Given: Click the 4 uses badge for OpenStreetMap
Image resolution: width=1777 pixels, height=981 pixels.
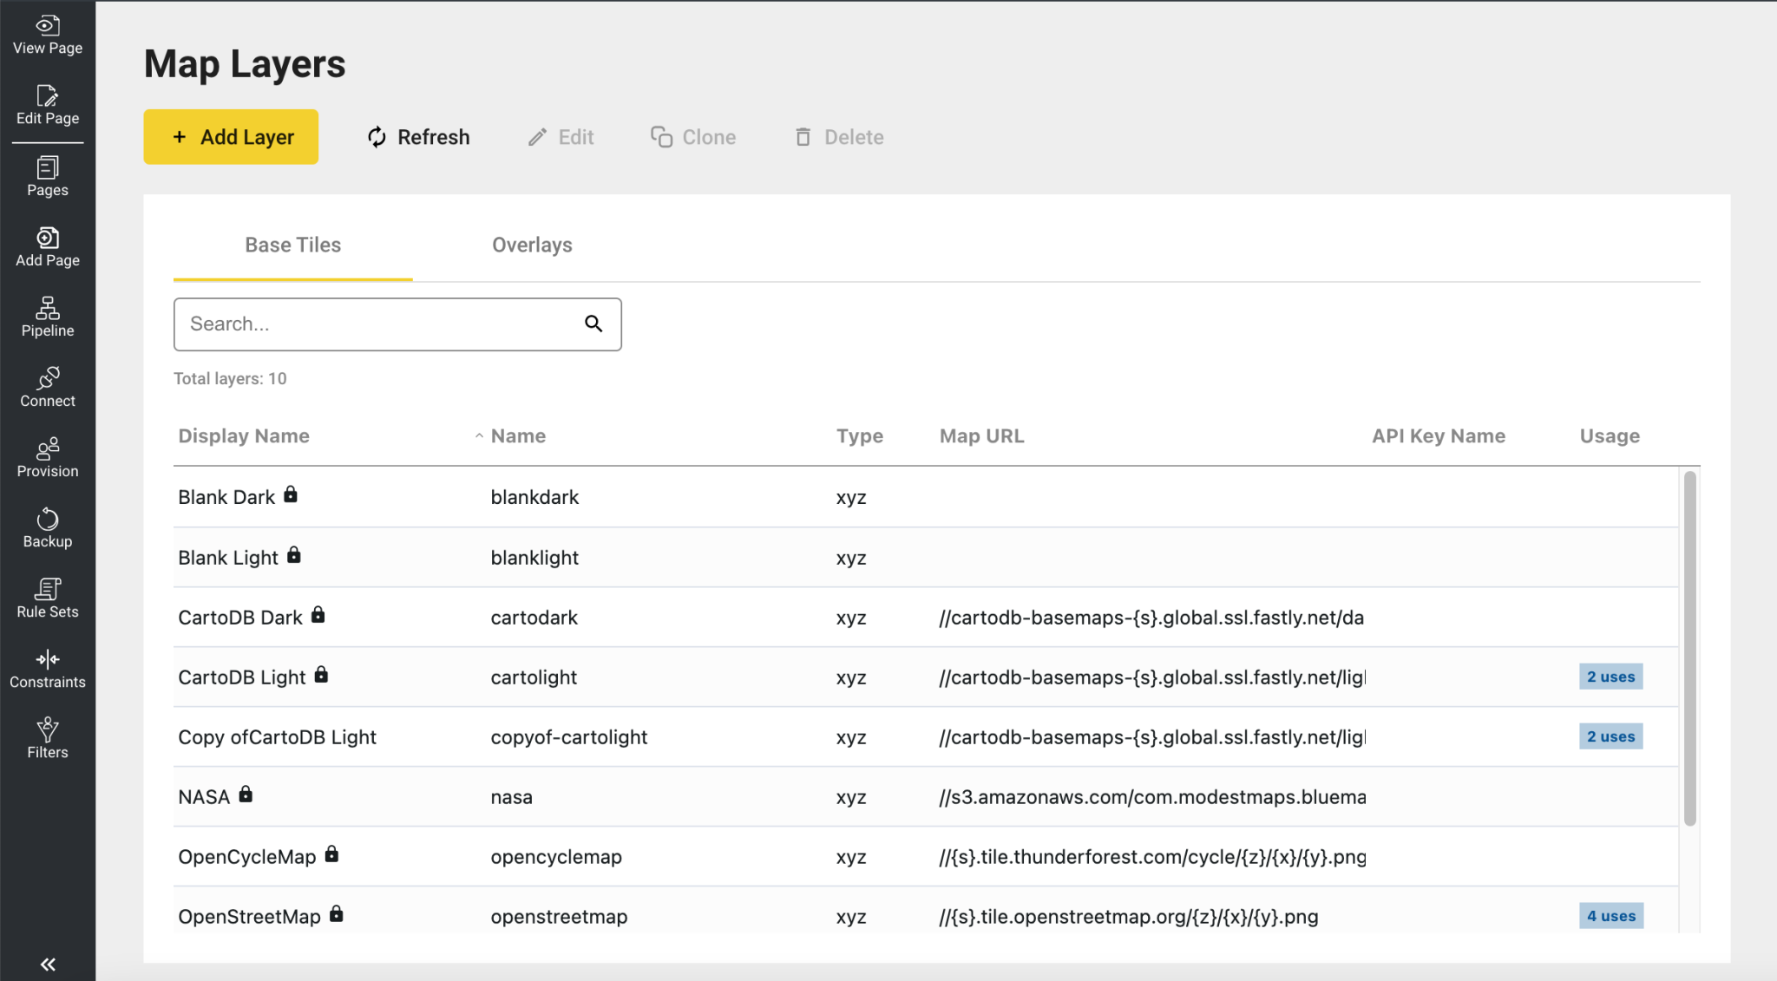Looking at the screenshot, I should click(x=1610, y=916).
